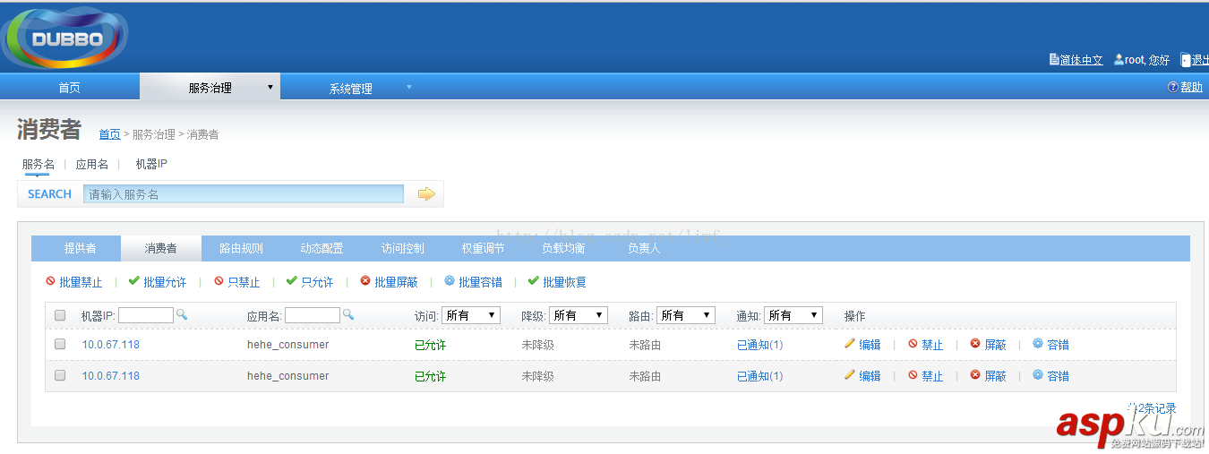Click the forbid icon in second consumer row
The image size is (1209, 454).
click(x=913, y=374)
